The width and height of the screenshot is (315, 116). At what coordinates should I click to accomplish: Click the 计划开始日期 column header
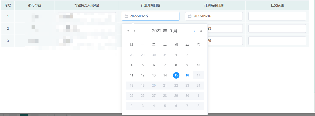(151, 5)
